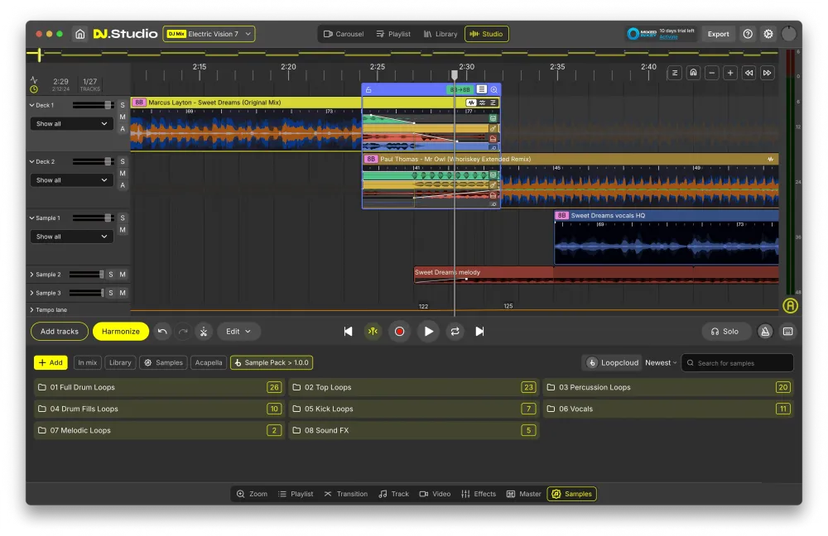Collapse the Deck 1 lane
Image resolution: width=828 pixels, height=536 pixels.
tap(31, 105)
